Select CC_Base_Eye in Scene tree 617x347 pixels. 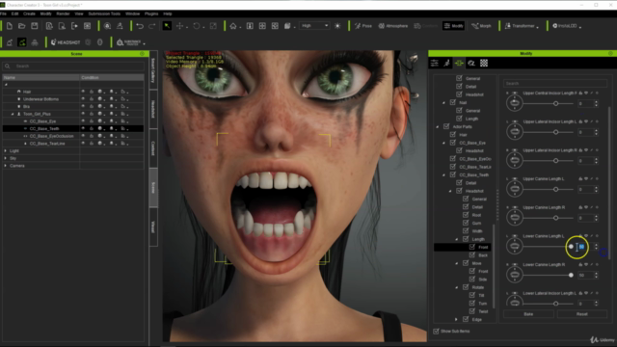click(x=42, y=121)
